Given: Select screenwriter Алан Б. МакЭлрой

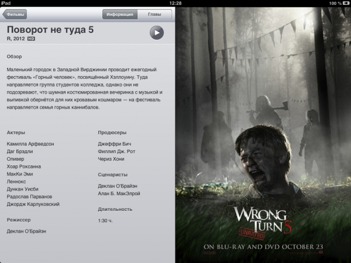Looking at the screenshot, I should pyautogui.click(x=119, y=193).
